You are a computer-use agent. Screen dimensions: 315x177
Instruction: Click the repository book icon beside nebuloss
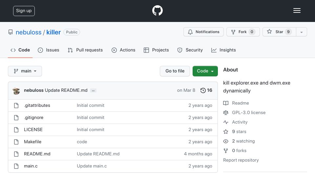10,32
